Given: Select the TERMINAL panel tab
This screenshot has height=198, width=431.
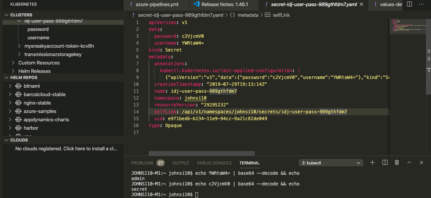Looking at the screenshot, I should click(x=249, y=163).
